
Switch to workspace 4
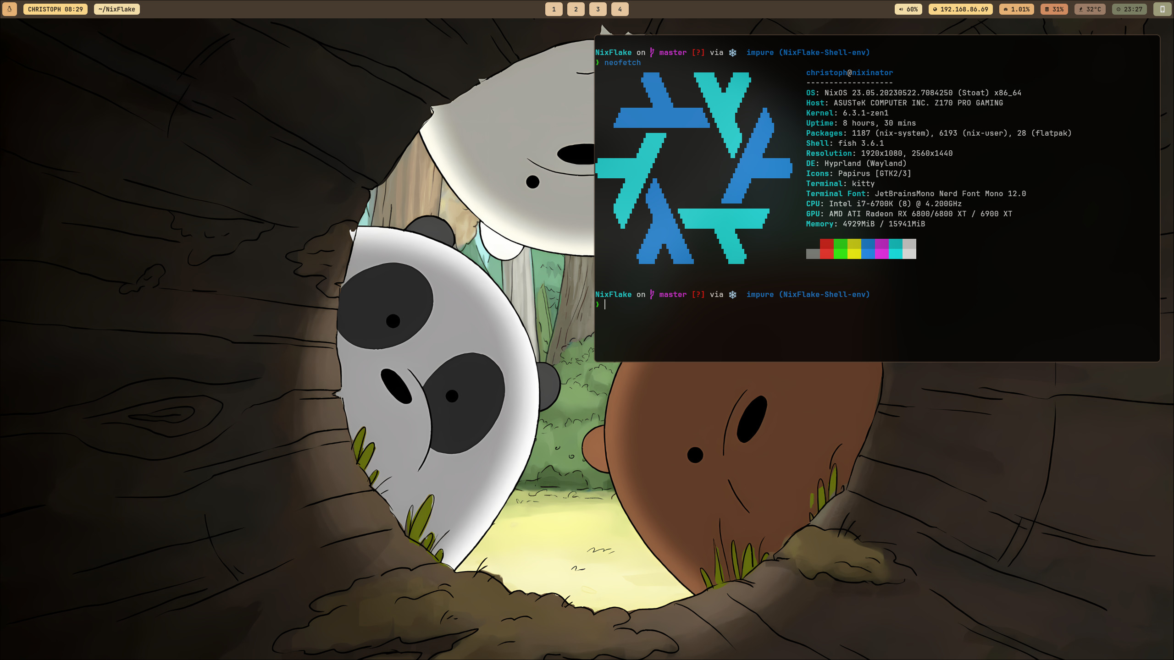[x=620, y=9]
